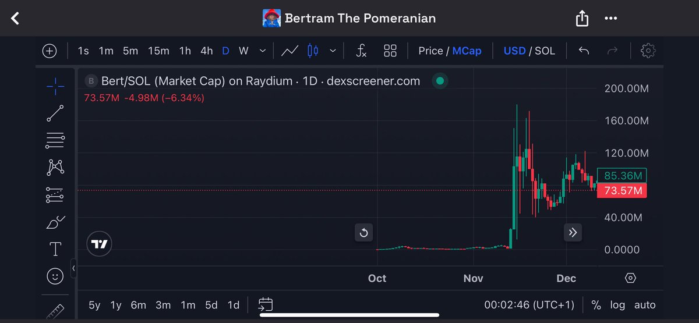This screenshot has width=699, height=323.
Task: Click the plus compare symbol icon
Action: pos(50,51)
